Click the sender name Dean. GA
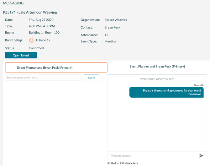Viewport: 210px width, 166px height. [x=199, y=85]
